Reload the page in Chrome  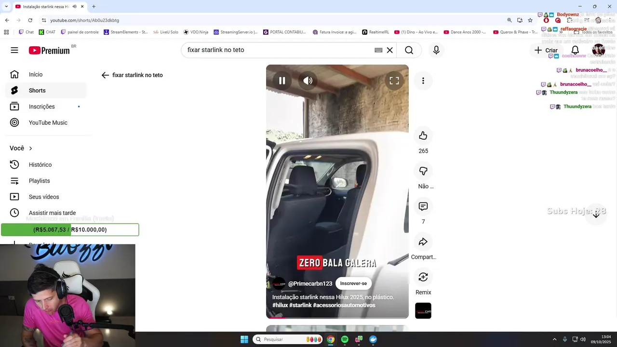pyautogui.click(x=30, y=20)
